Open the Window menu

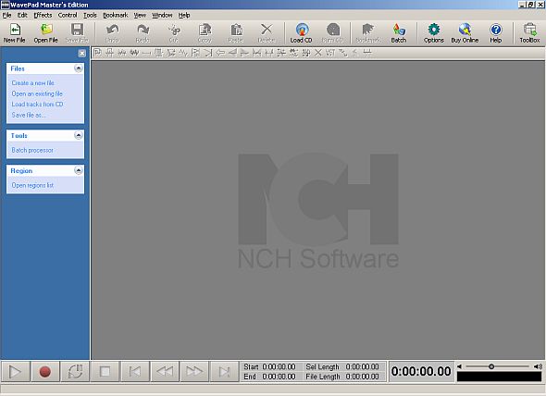(162, 15)
